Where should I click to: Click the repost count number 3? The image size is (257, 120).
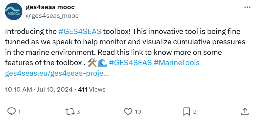point(78,112)
